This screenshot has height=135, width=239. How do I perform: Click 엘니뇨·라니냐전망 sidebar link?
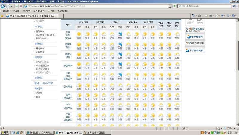tap(44, 83)
